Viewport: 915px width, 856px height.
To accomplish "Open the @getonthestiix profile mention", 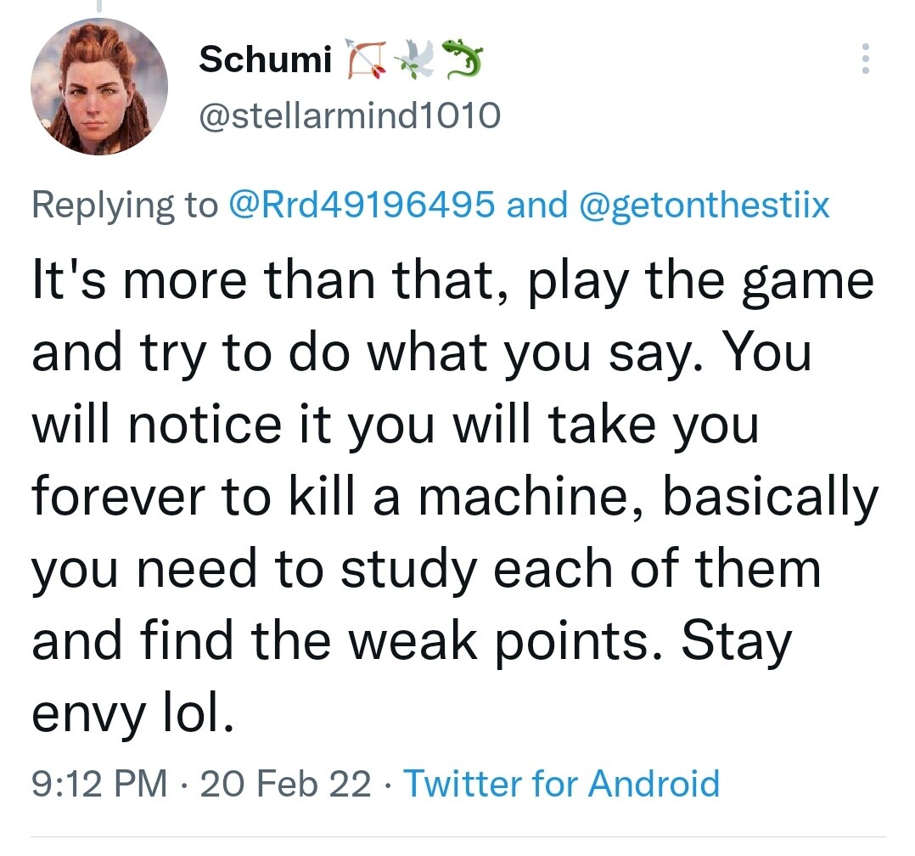I will pyautogui.click(x=703, y=206).
